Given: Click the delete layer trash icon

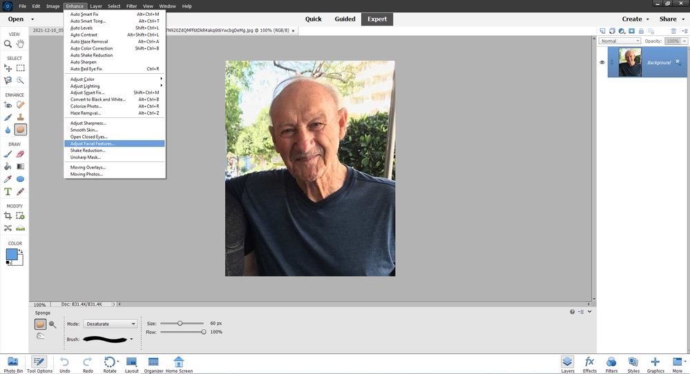Looking at the screenshot, I should [673, 31].
